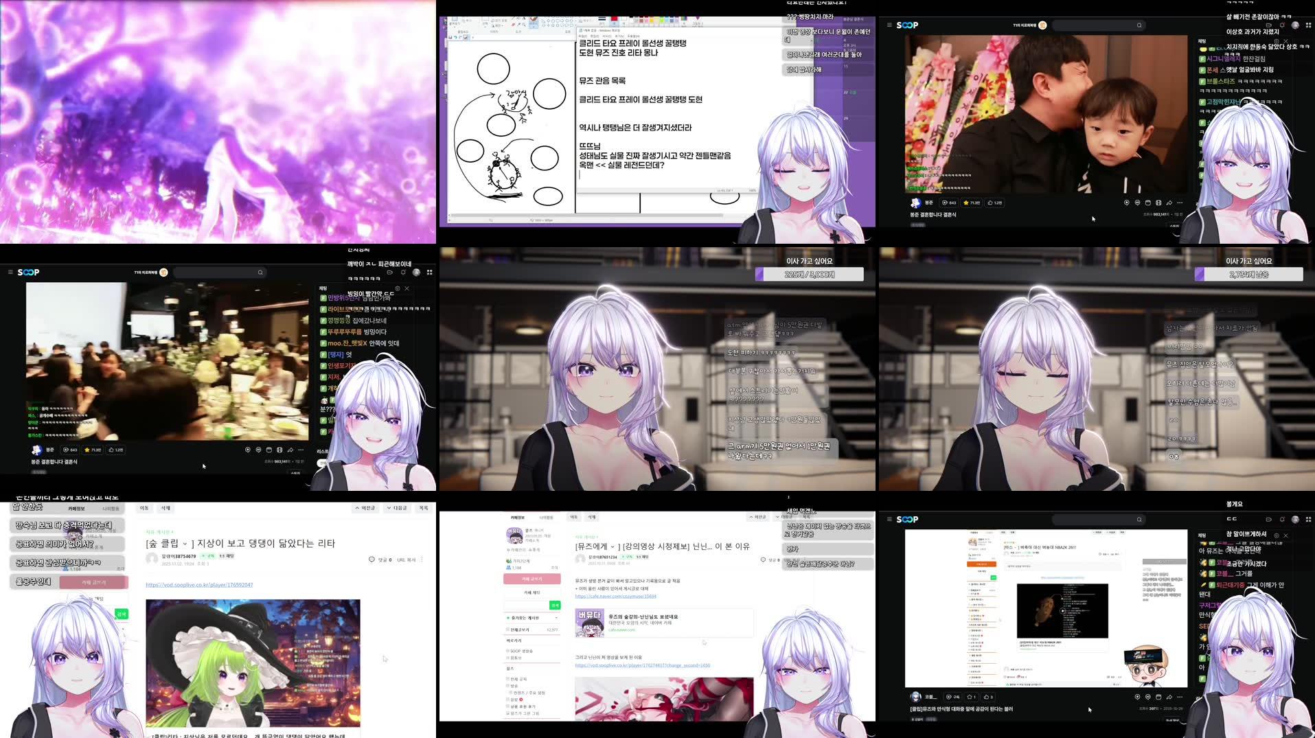The image size is (1315, 738).
Task: Click the search magnifier in the SOOP header
Action: [1140, 25]
